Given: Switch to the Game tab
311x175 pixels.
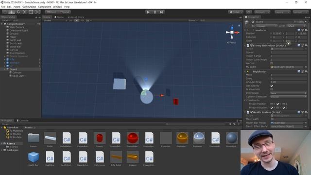Looking at the screenshot, I should [59, 17].
